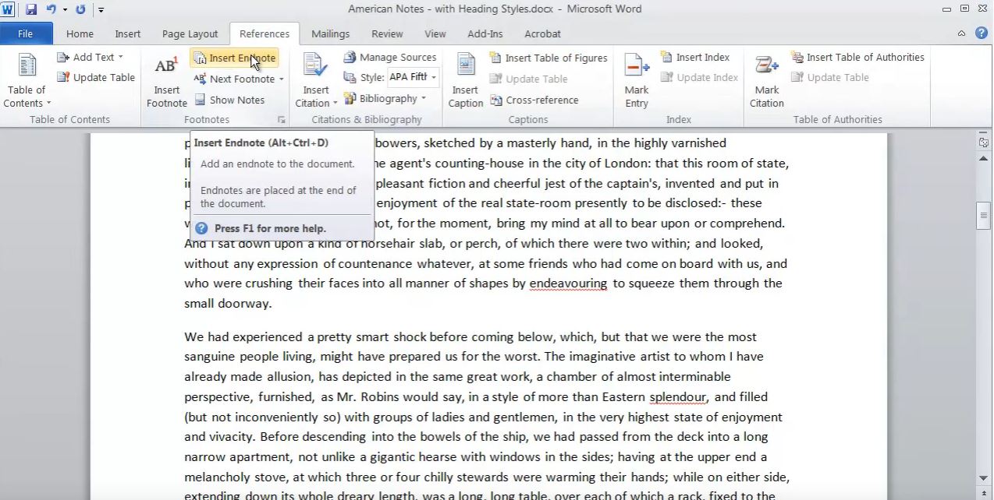The height and width of the screenshot is (500, 994).
Task: Click the vertical scrollbar down arrow
Action: pyautogui.click(x=984, y=478)
